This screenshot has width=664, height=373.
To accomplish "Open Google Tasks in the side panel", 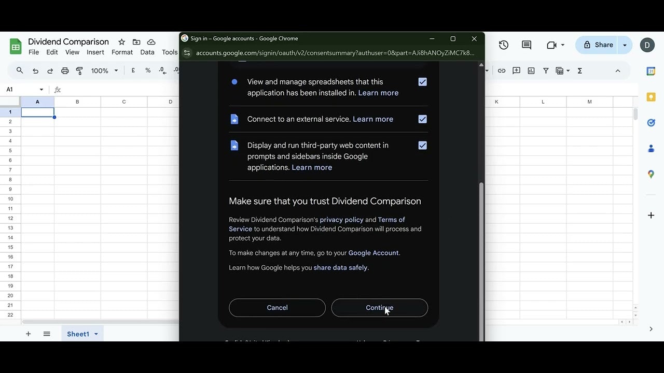I will tap(651, 123).
